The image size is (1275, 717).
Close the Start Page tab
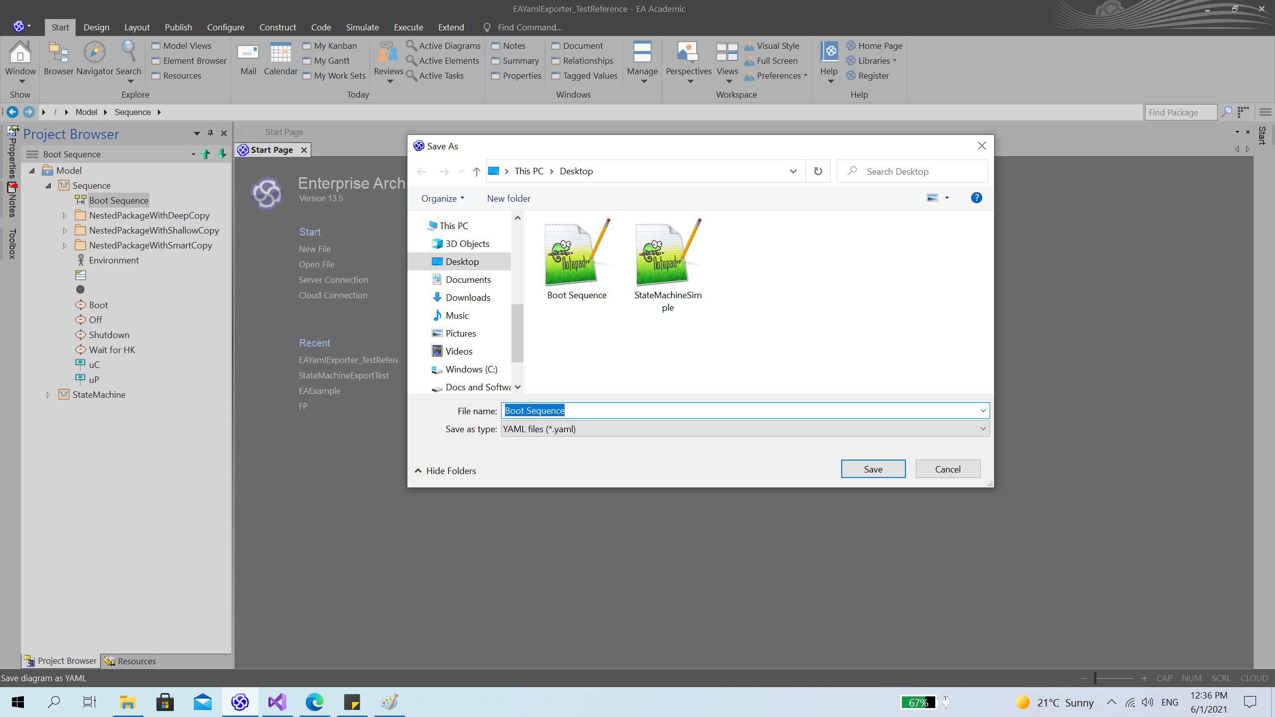pos(304,150)
